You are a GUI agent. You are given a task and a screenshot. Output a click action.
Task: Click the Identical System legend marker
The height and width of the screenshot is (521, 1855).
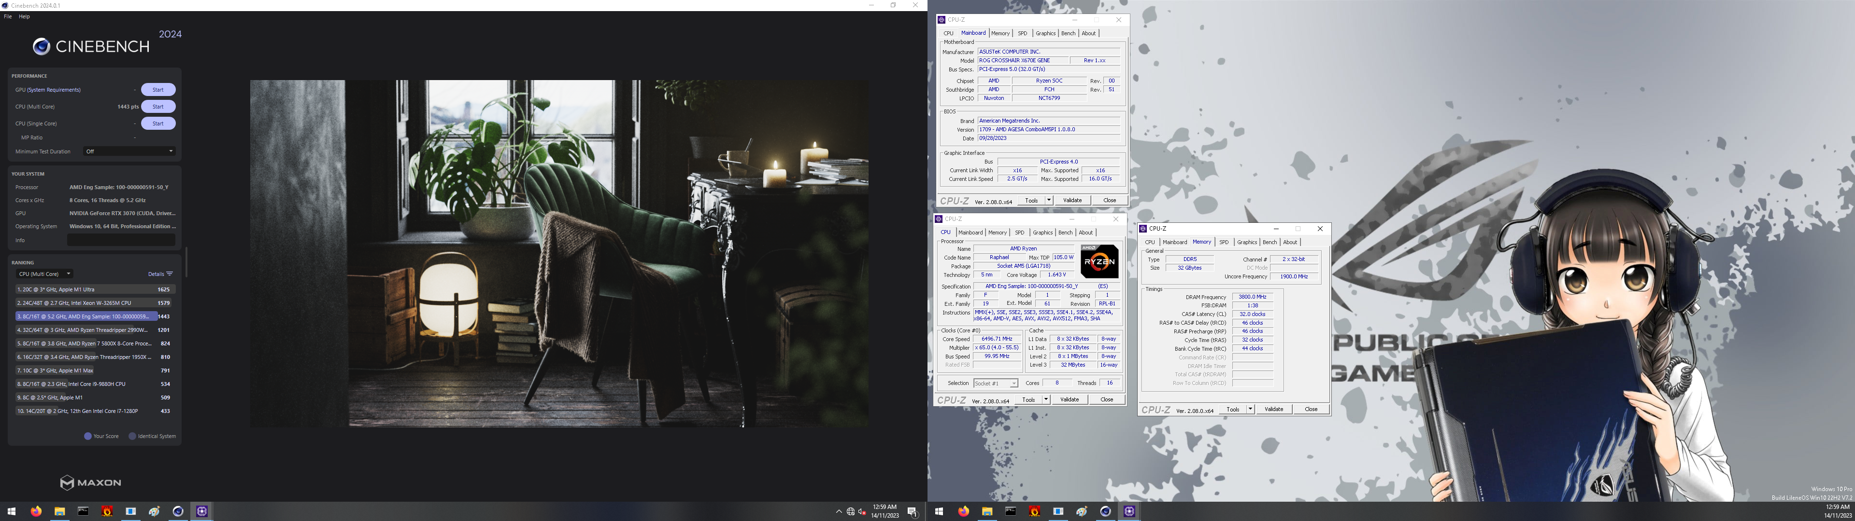coord(132,436)
